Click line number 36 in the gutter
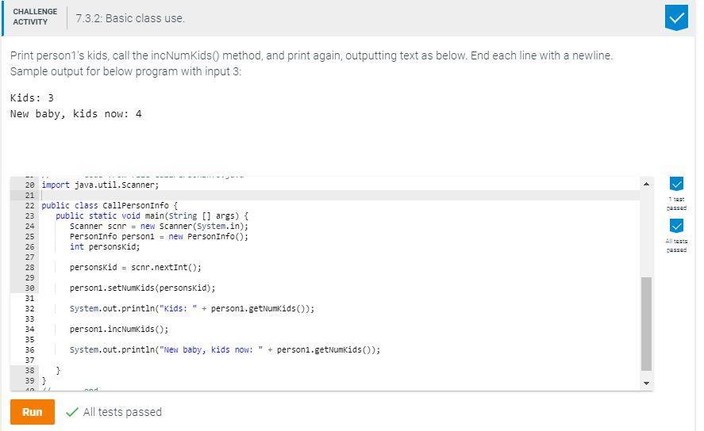 point(29,349)
